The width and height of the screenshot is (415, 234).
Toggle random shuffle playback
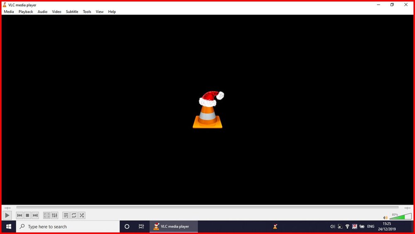[x=82, y=215]
